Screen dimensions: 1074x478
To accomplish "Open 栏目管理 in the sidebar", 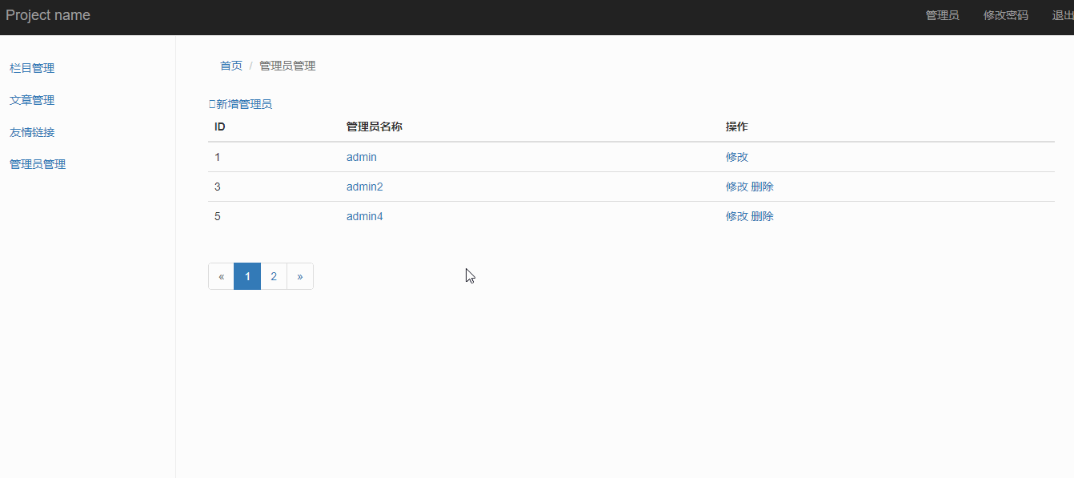I will click(x=32, y=68).
